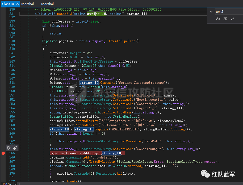
Task: Click the return statement on line 236
Action: tap(56, 33)
